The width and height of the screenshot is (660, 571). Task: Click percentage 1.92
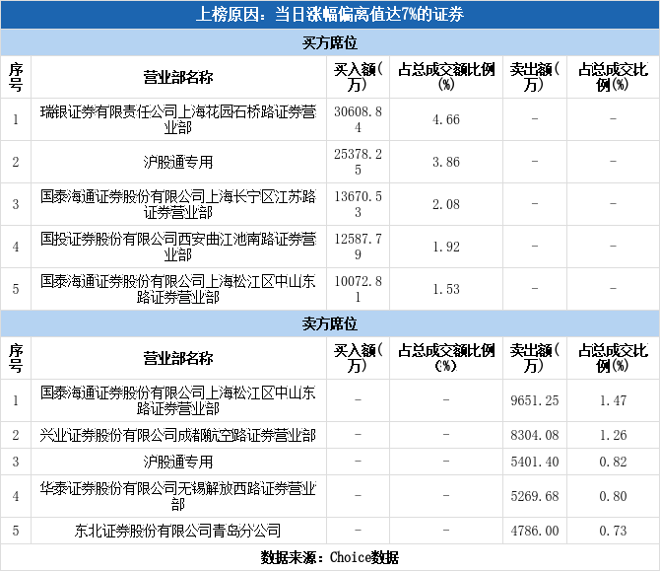[x=446, y=247]
